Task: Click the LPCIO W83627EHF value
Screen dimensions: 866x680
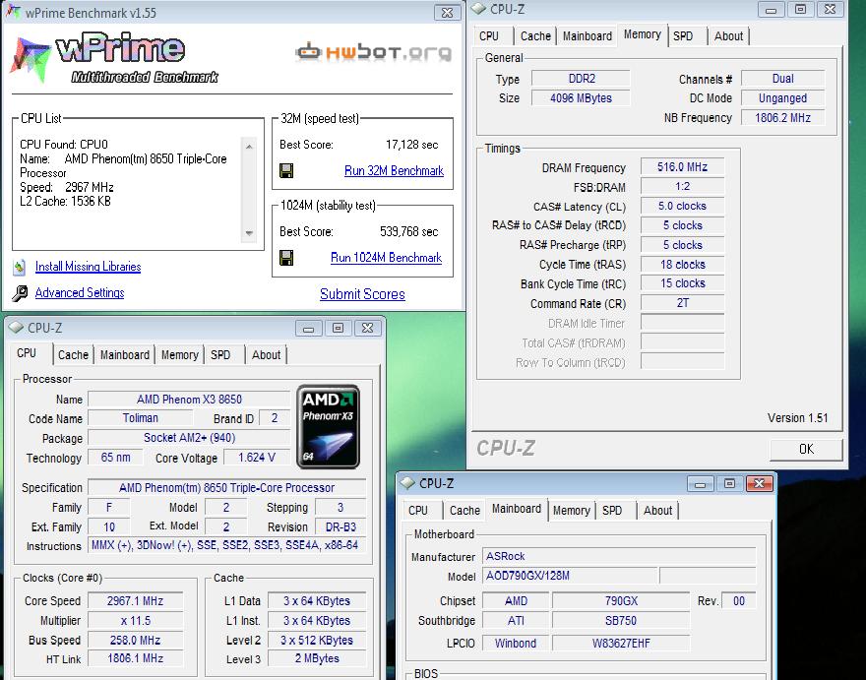Action: pos(621,644)
